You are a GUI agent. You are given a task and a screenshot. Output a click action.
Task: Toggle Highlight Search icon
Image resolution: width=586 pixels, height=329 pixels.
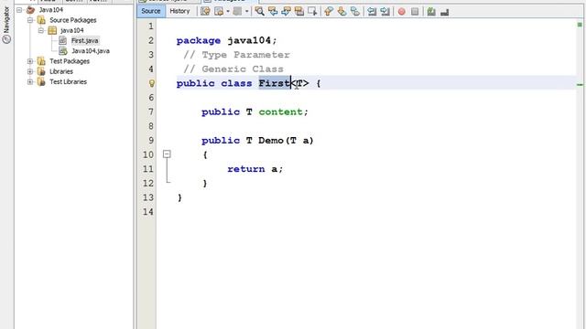pyautogui.click(x=299, y=11)
